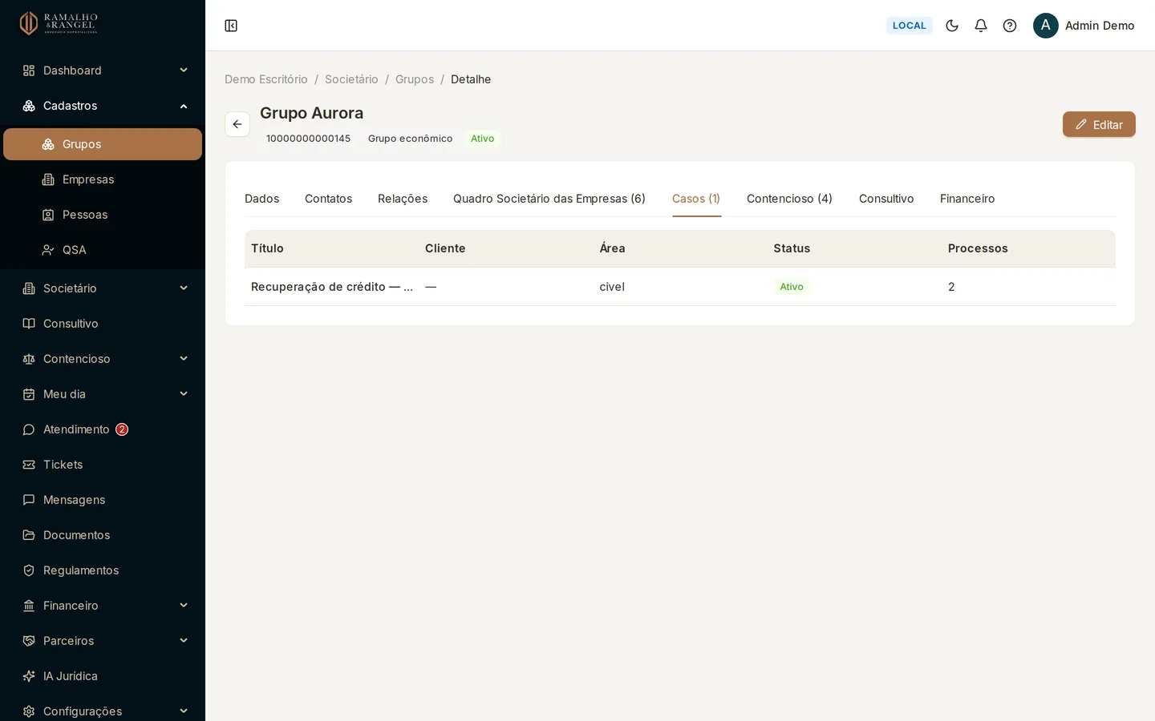
Task: Open notifications bell
Action: tap(981, 26)
